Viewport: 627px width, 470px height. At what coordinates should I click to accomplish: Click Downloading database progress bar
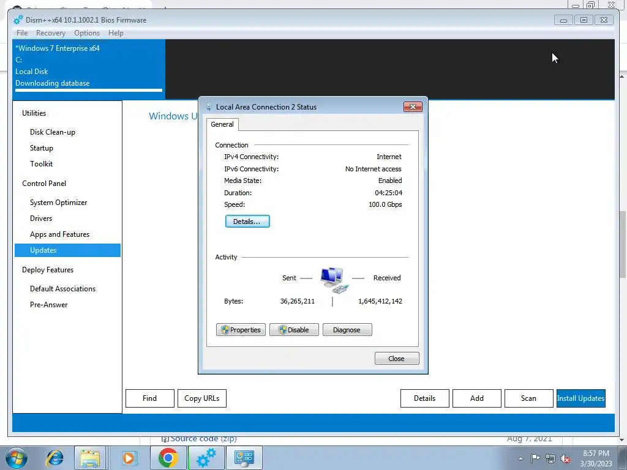point(88,91)
